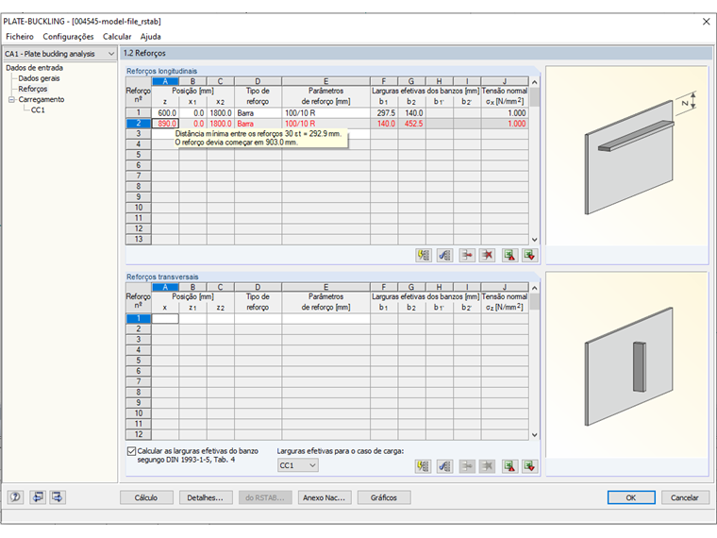Click the red 890.0 z cell
Image resolution: width=717 pixels, height=538 pixels.
(165, 124)
